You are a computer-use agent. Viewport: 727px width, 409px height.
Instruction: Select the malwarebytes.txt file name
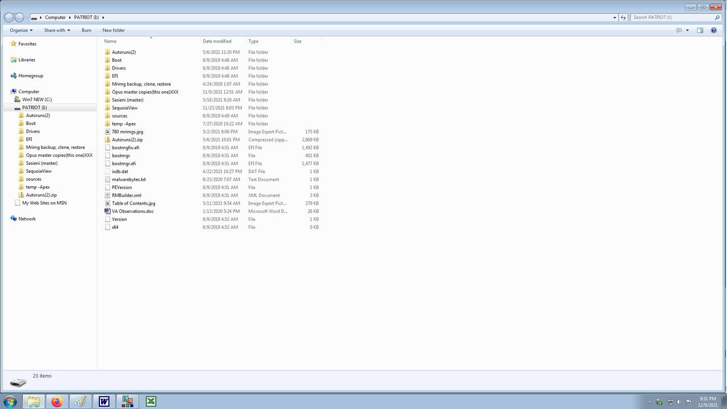click(129, 180)
